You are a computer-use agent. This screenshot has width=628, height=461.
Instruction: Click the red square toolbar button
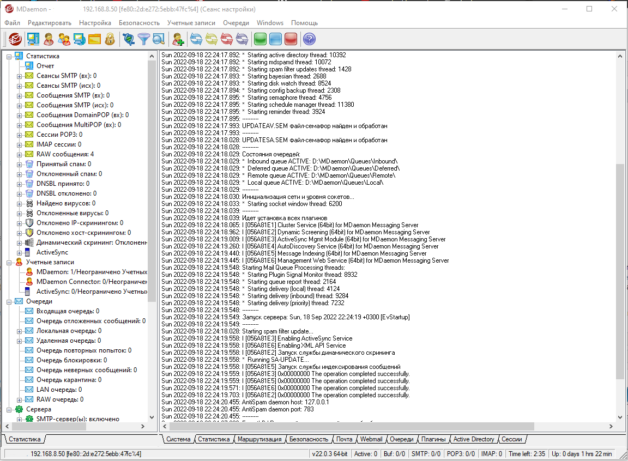[291, 39]
